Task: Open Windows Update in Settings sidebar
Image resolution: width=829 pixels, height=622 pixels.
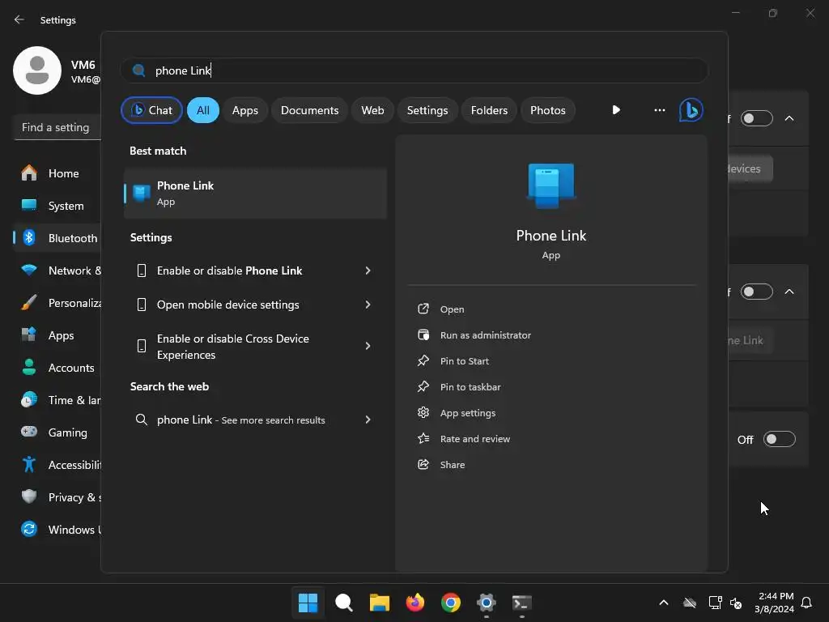Action: tap(57, 530)
